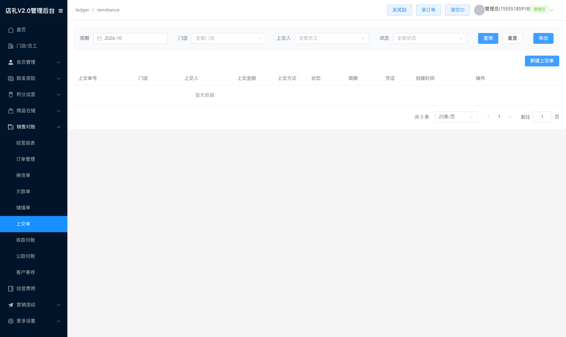Viewport: 566px width, 337px height.
Task: Go to previous page arrow
Action: pyautogui.click(x=488, y=117)
